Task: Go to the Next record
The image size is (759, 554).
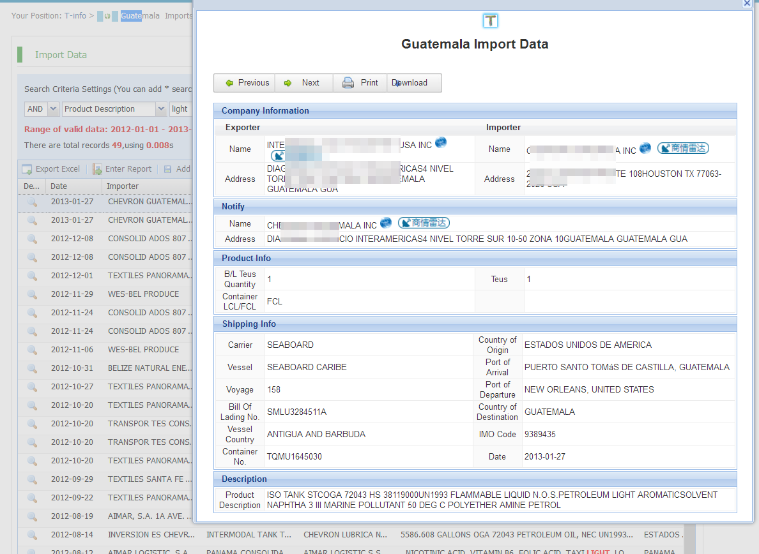Action: pos(303,83)
